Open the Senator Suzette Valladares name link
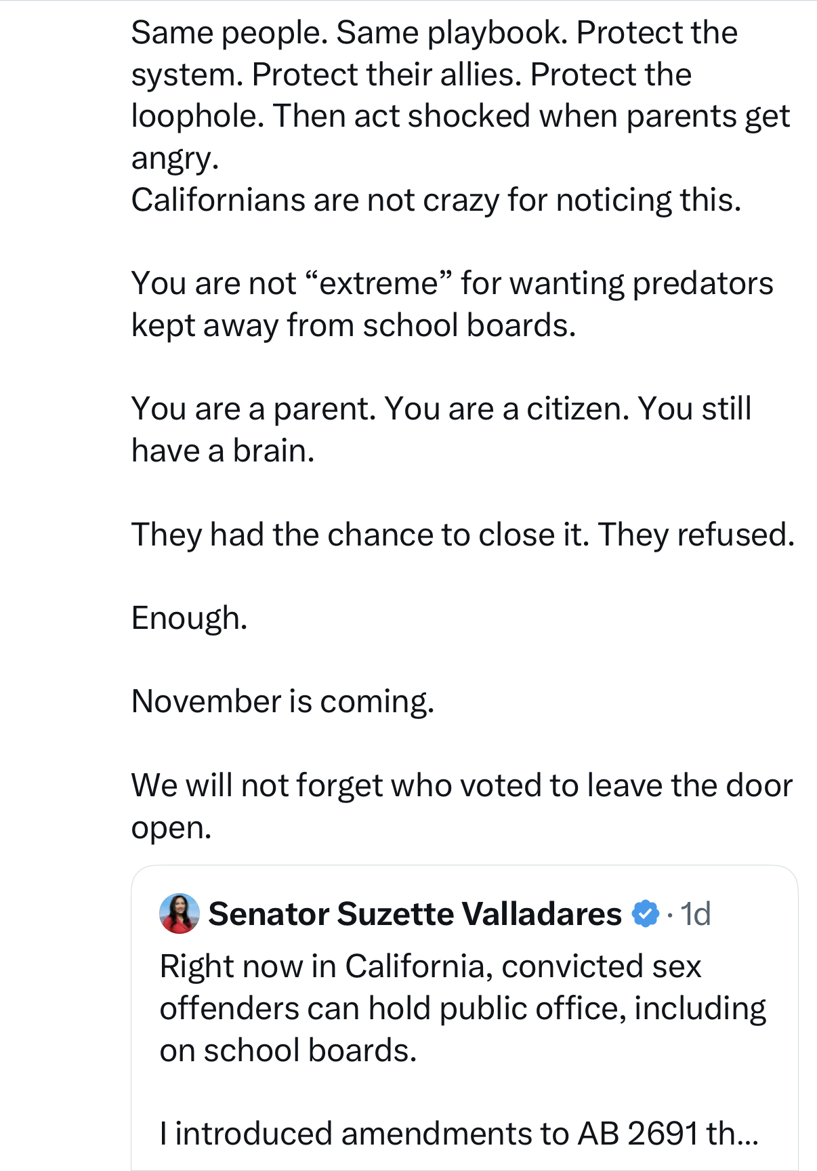Screen dimensions: 817x1171 click(415, 913)
